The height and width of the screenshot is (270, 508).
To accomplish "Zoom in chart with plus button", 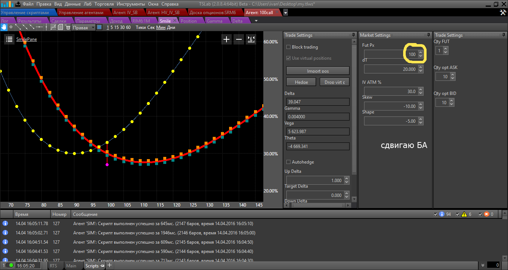I will point(226,39).
